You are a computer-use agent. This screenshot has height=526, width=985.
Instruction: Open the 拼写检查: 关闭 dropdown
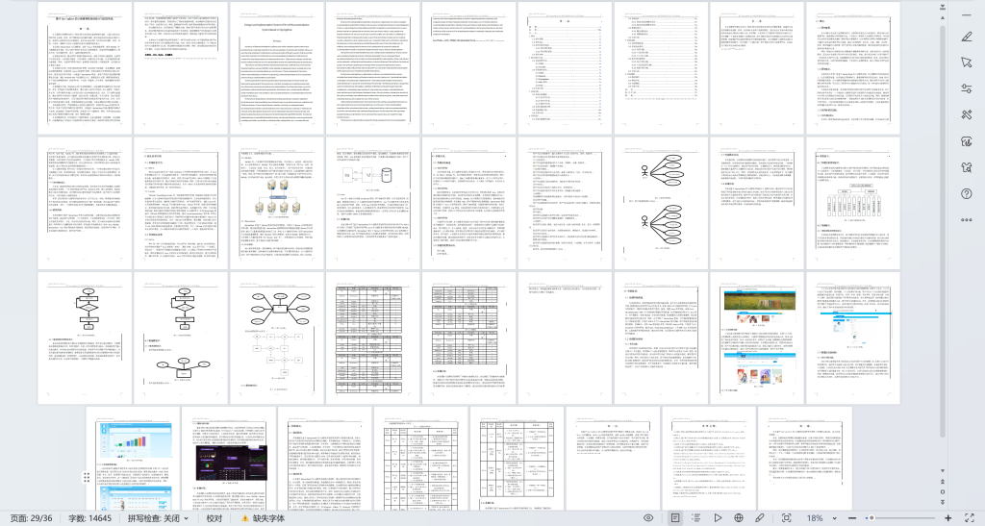(158, 518)
